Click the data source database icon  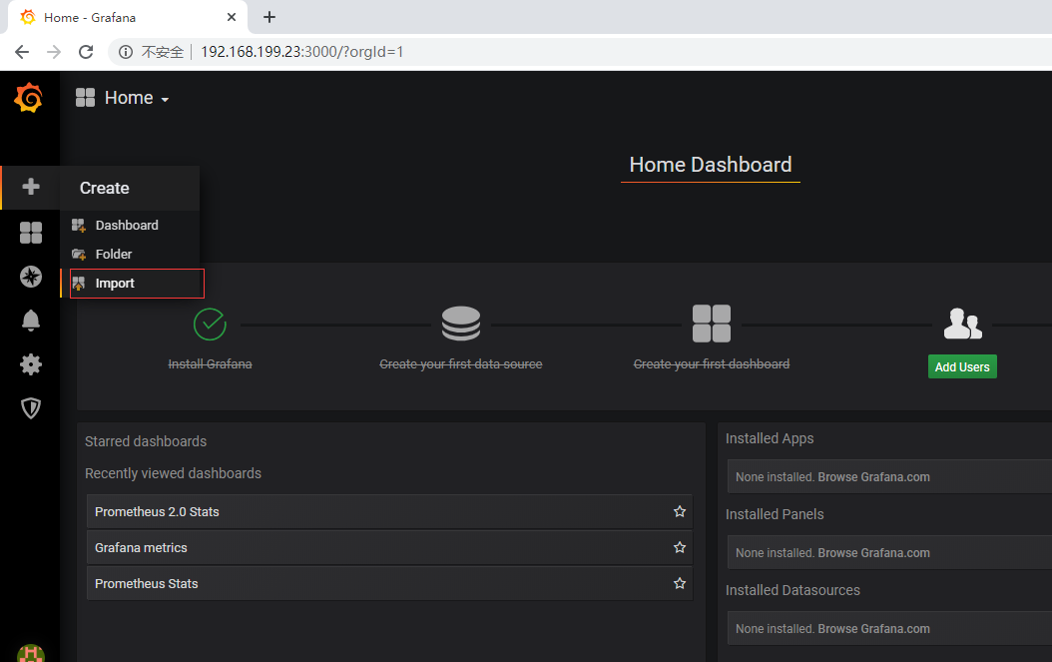(461, 324)
